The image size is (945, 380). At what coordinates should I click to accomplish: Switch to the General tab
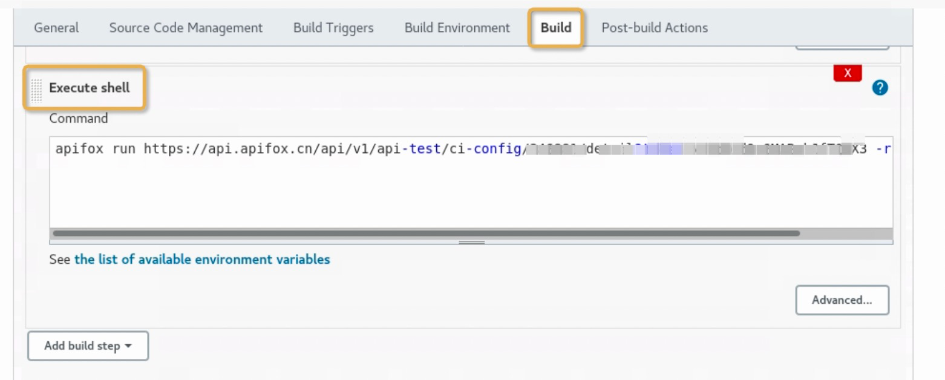pos(56,28)
